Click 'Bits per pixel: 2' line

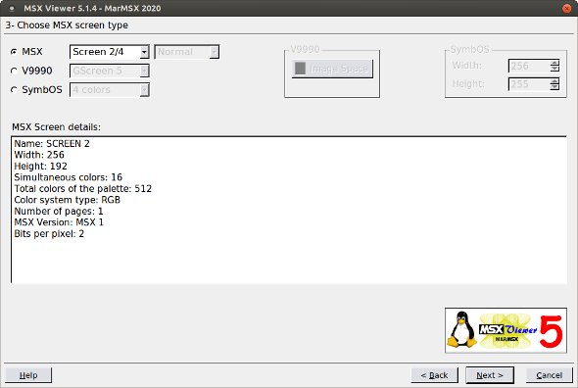[x=49, y=233]
